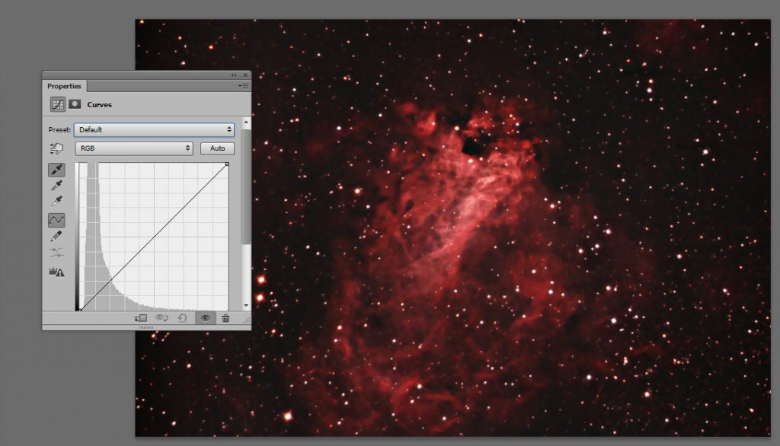The image size is (780, 446).
Task: Click the Properties panel vertical scrollbar thumb
Action: pyautogui.click(x=246, y=186)
